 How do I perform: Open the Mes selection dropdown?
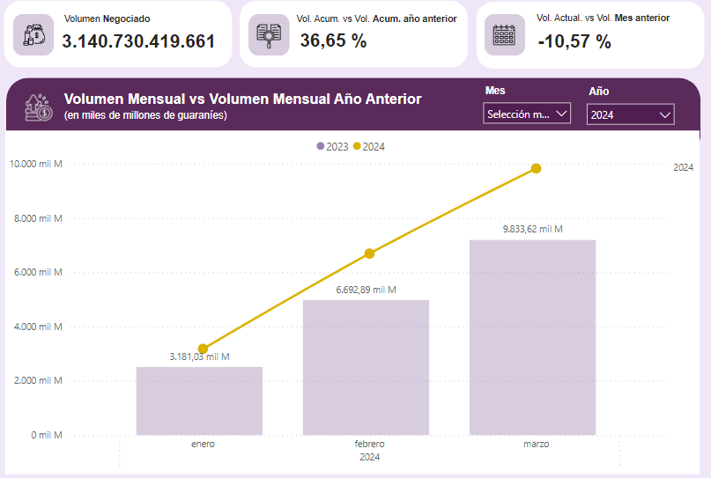tap(527, 114)
